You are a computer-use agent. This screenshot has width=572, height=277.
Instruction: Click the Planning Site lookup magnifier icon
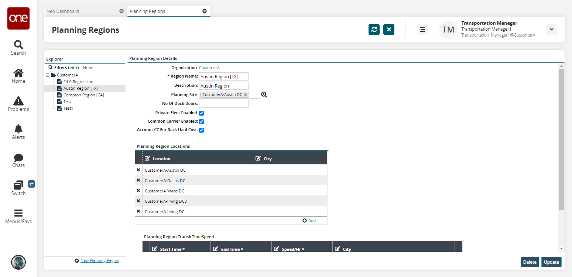264,95
